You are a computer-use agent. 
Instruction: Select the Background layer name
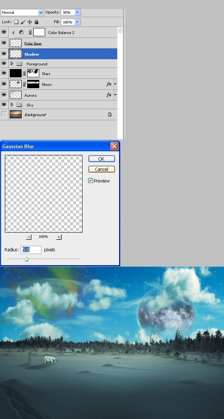coord(35,115)
